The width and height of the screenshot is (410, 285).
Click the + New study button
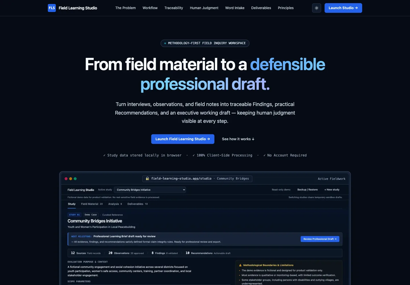pyautogui.click(x=332, y=190)
